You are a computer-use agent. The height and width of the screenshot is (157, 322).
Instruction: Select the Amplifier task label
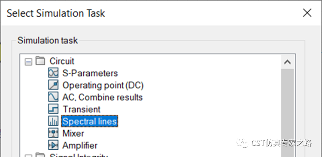80,145
